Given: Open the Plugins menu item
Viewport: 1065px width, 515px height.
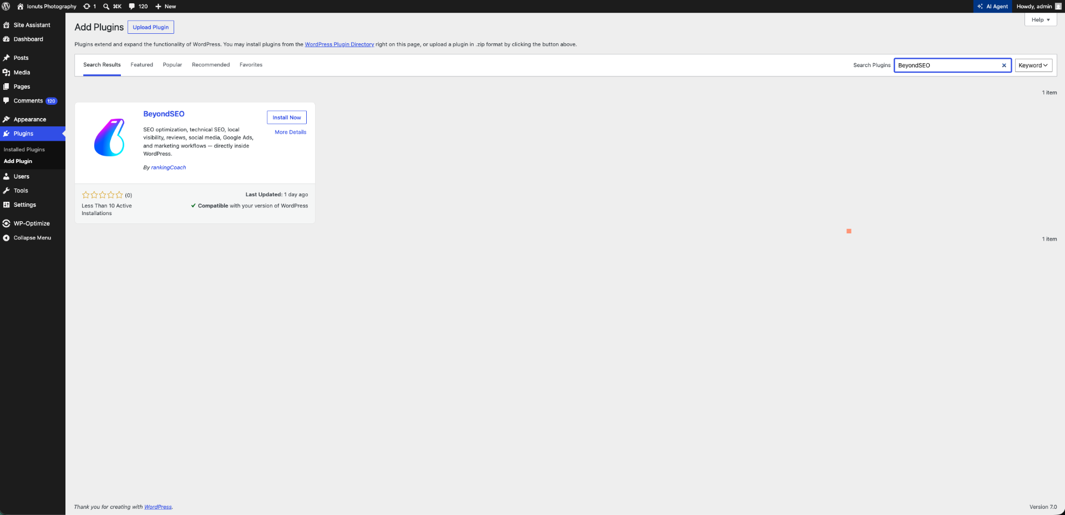Looking at the screenshot, I should pos(32,134).
